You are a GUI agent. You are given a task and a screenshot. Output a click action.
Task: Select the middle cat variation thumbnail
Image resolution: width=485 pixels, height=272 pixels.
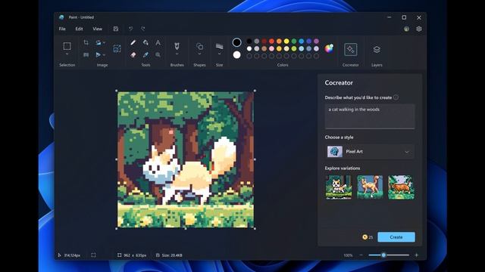[370, 187]
